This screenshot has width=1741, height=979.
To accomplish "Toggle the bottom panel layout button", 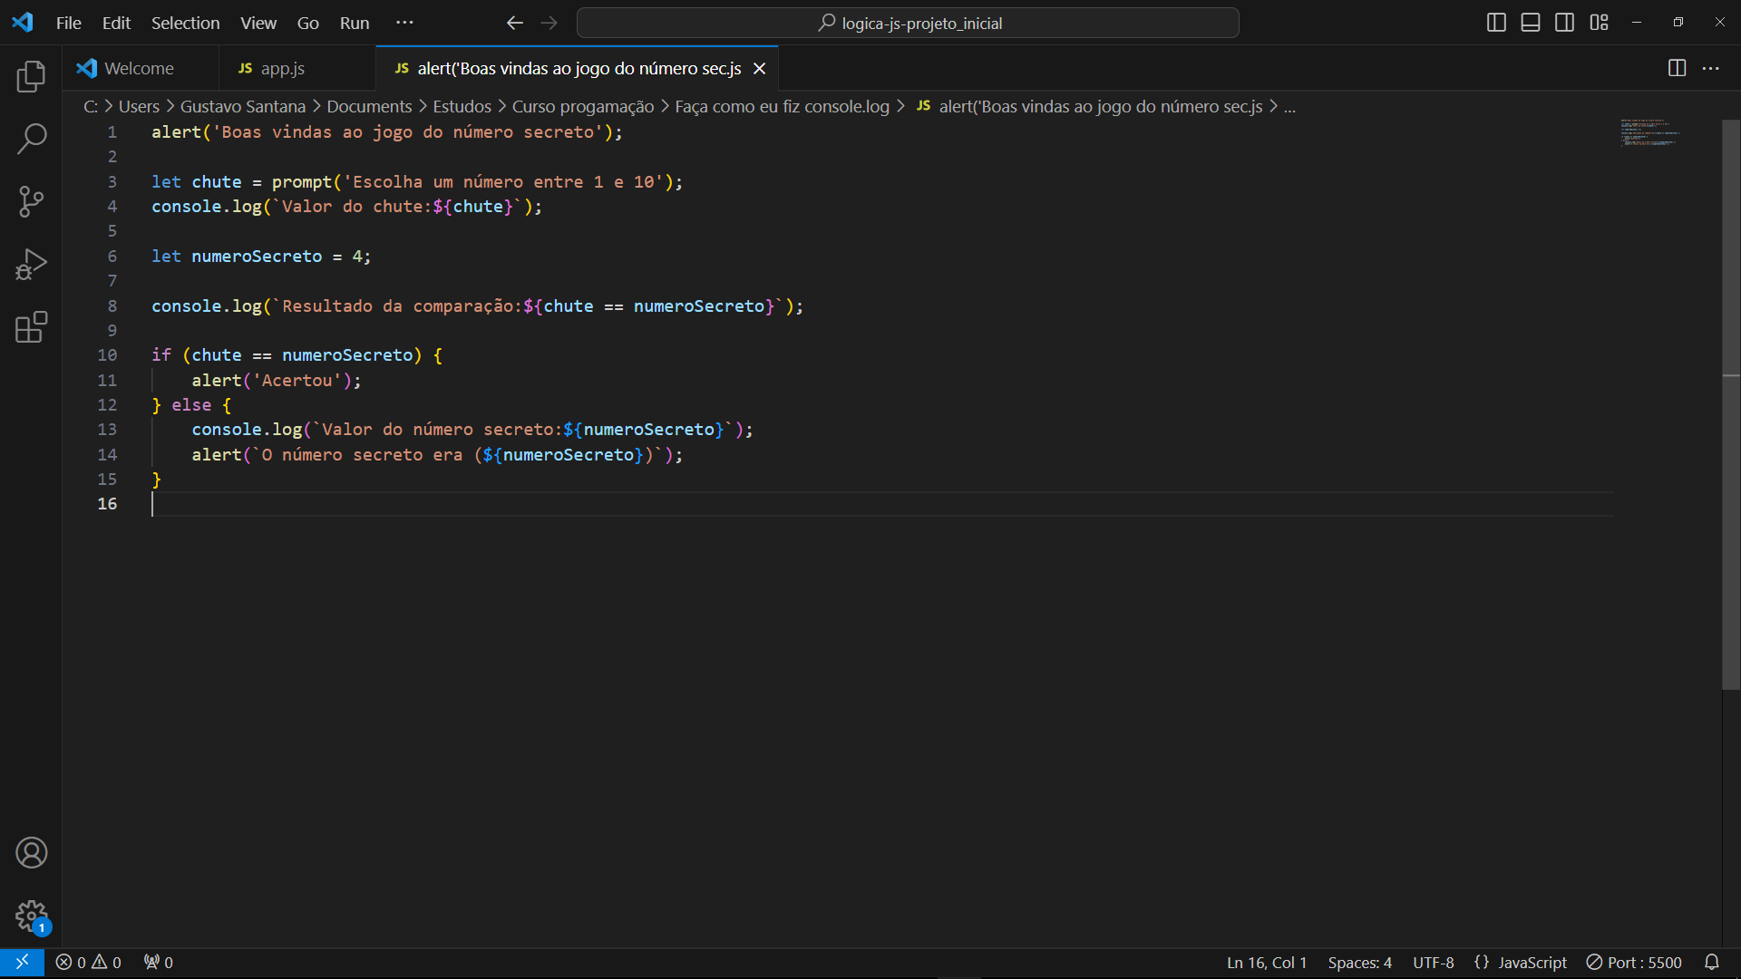I will (1531, 23).
